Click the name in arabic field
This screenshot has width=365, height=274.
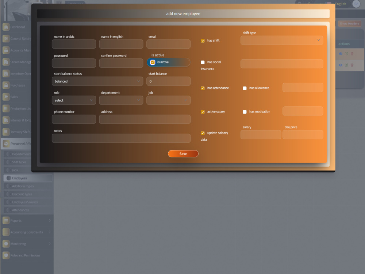point(74,44)
